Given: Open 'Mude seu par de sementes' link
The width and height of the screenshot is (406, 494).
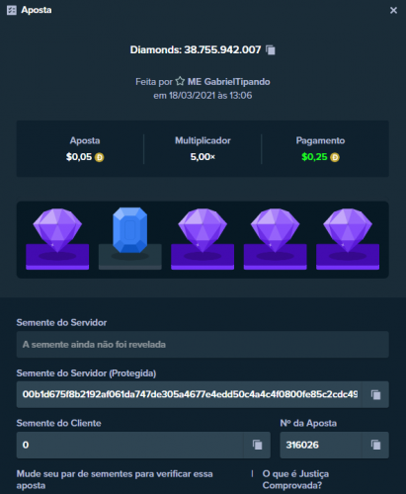Looking at the screenshot, I should click(115, 479).
